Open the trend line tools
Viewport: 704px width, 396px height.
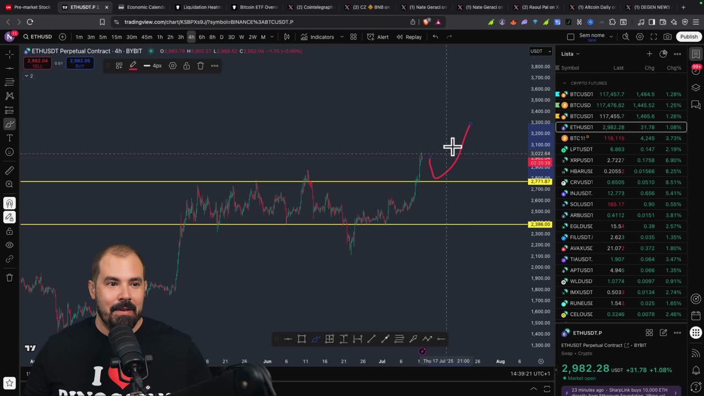click(x=9, y=68)
